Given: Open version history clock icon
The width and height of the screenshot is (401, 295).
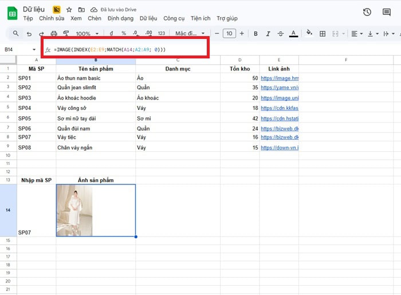Looking at the screenshot, I should pyautogui.click(x=367, y=12).
